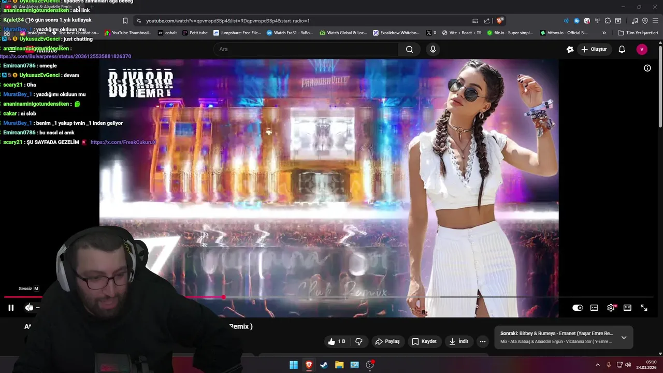Open the Watch Global & Loc bookmark
Screen dimensions: 663x373
[x=343, y=33]
